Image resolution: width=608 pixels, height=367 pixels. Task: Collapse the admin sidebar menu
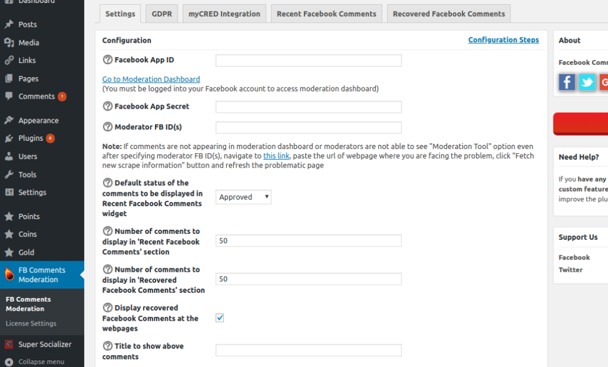coord(8,363)
